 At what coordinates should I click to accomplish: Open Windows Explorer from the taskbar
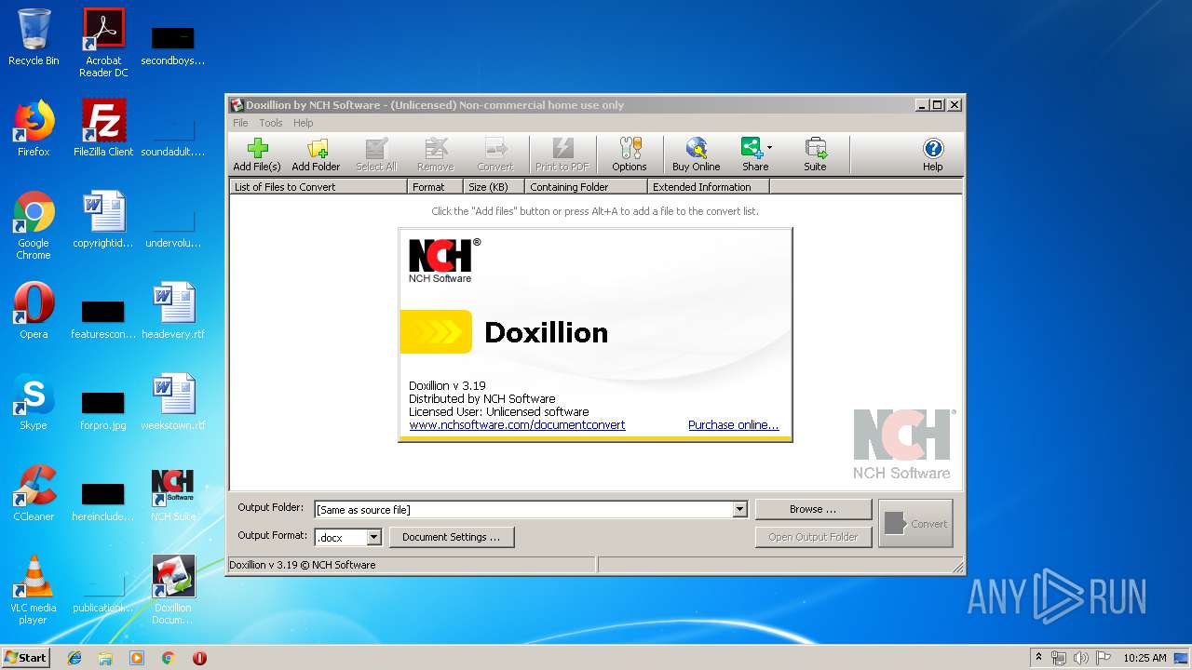pyautogui.click(x=105, y=658)
